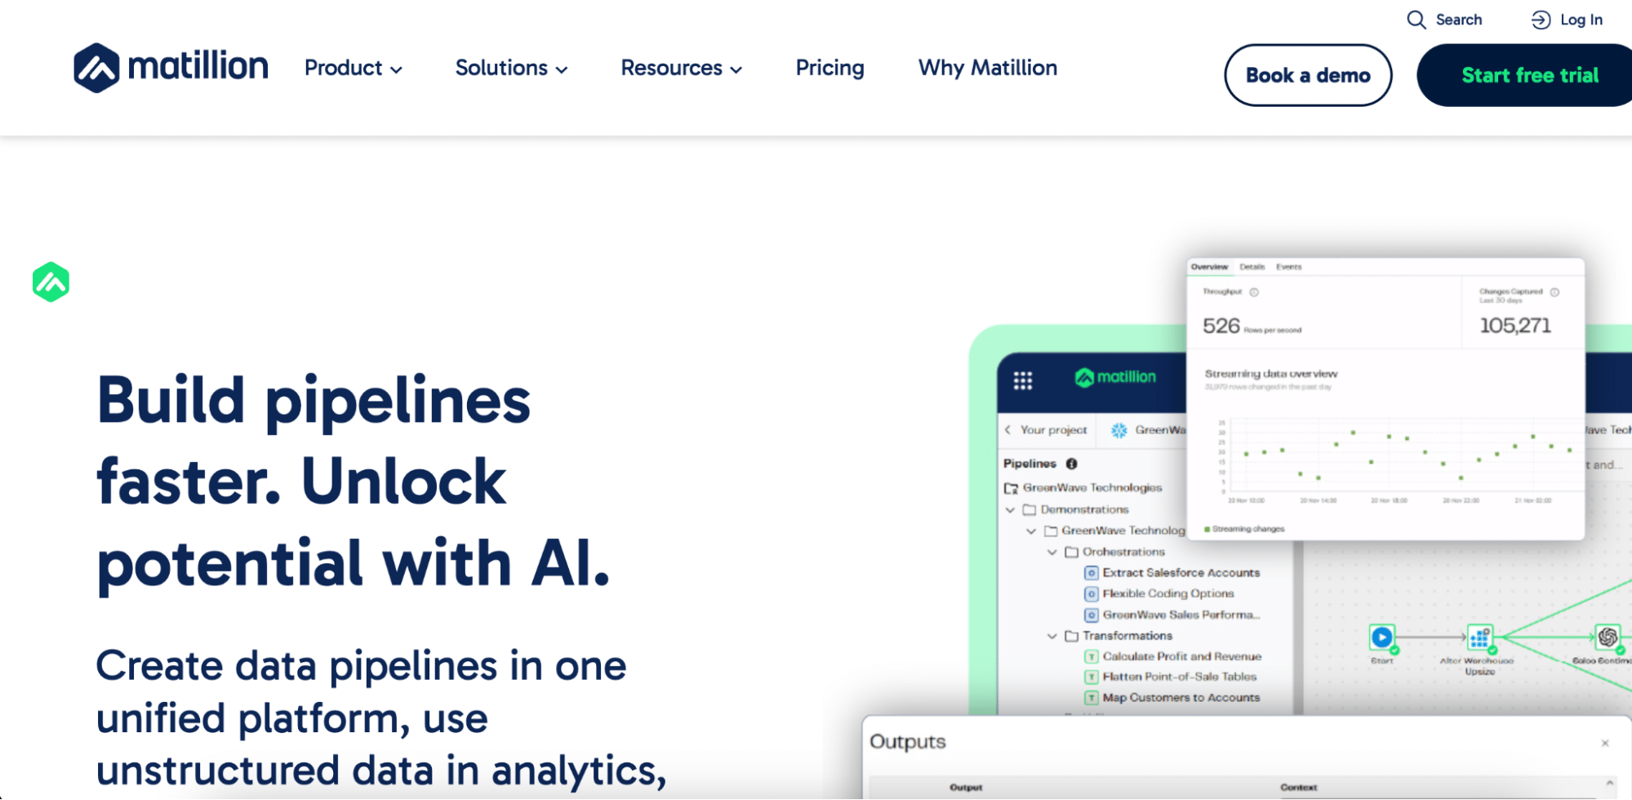
Task: Click the info icon next to Pipelines
Action: (x=1071, y=464)
